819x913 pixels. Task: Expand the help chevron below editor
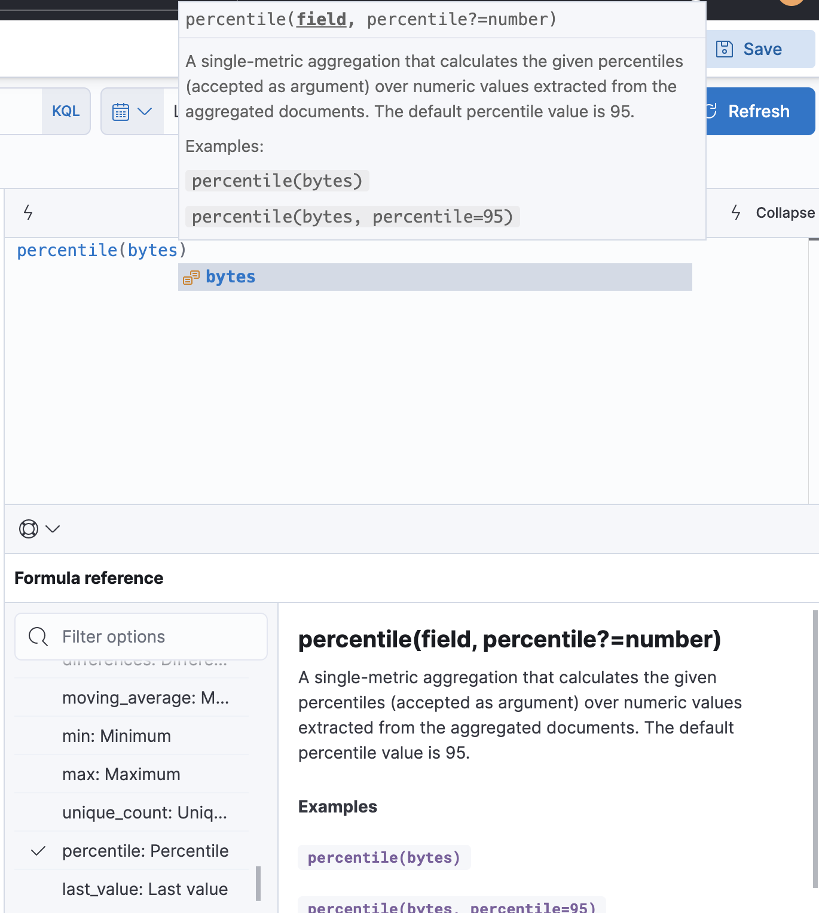[53, 529]
